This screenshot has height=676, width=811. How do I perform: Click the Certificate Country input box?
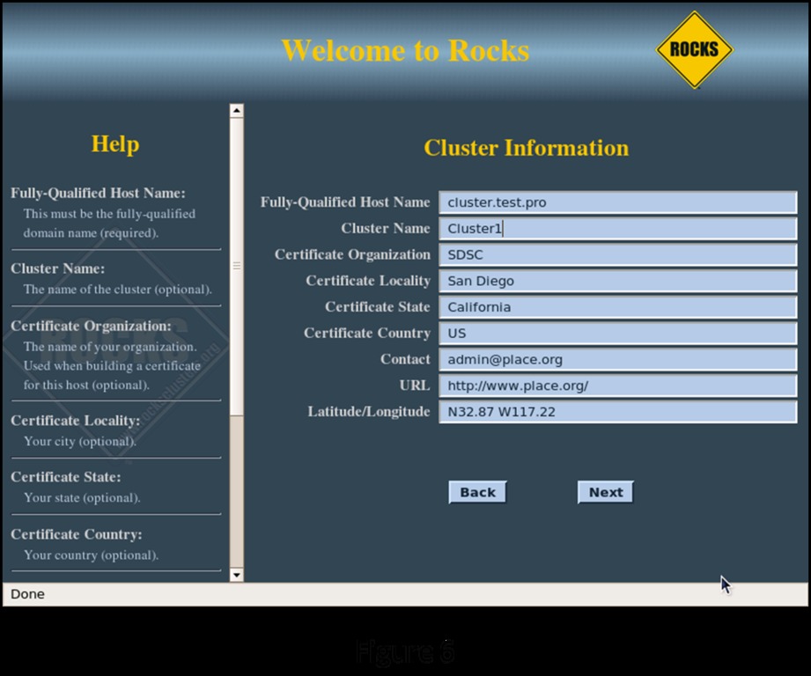tap(616, 334)
